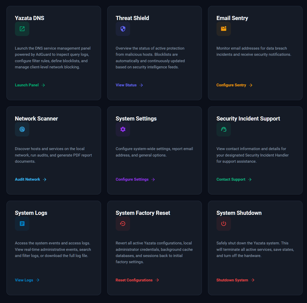Open the Audit Network link
This screenshot has height=303, width=307.
[x=31, y=179]
